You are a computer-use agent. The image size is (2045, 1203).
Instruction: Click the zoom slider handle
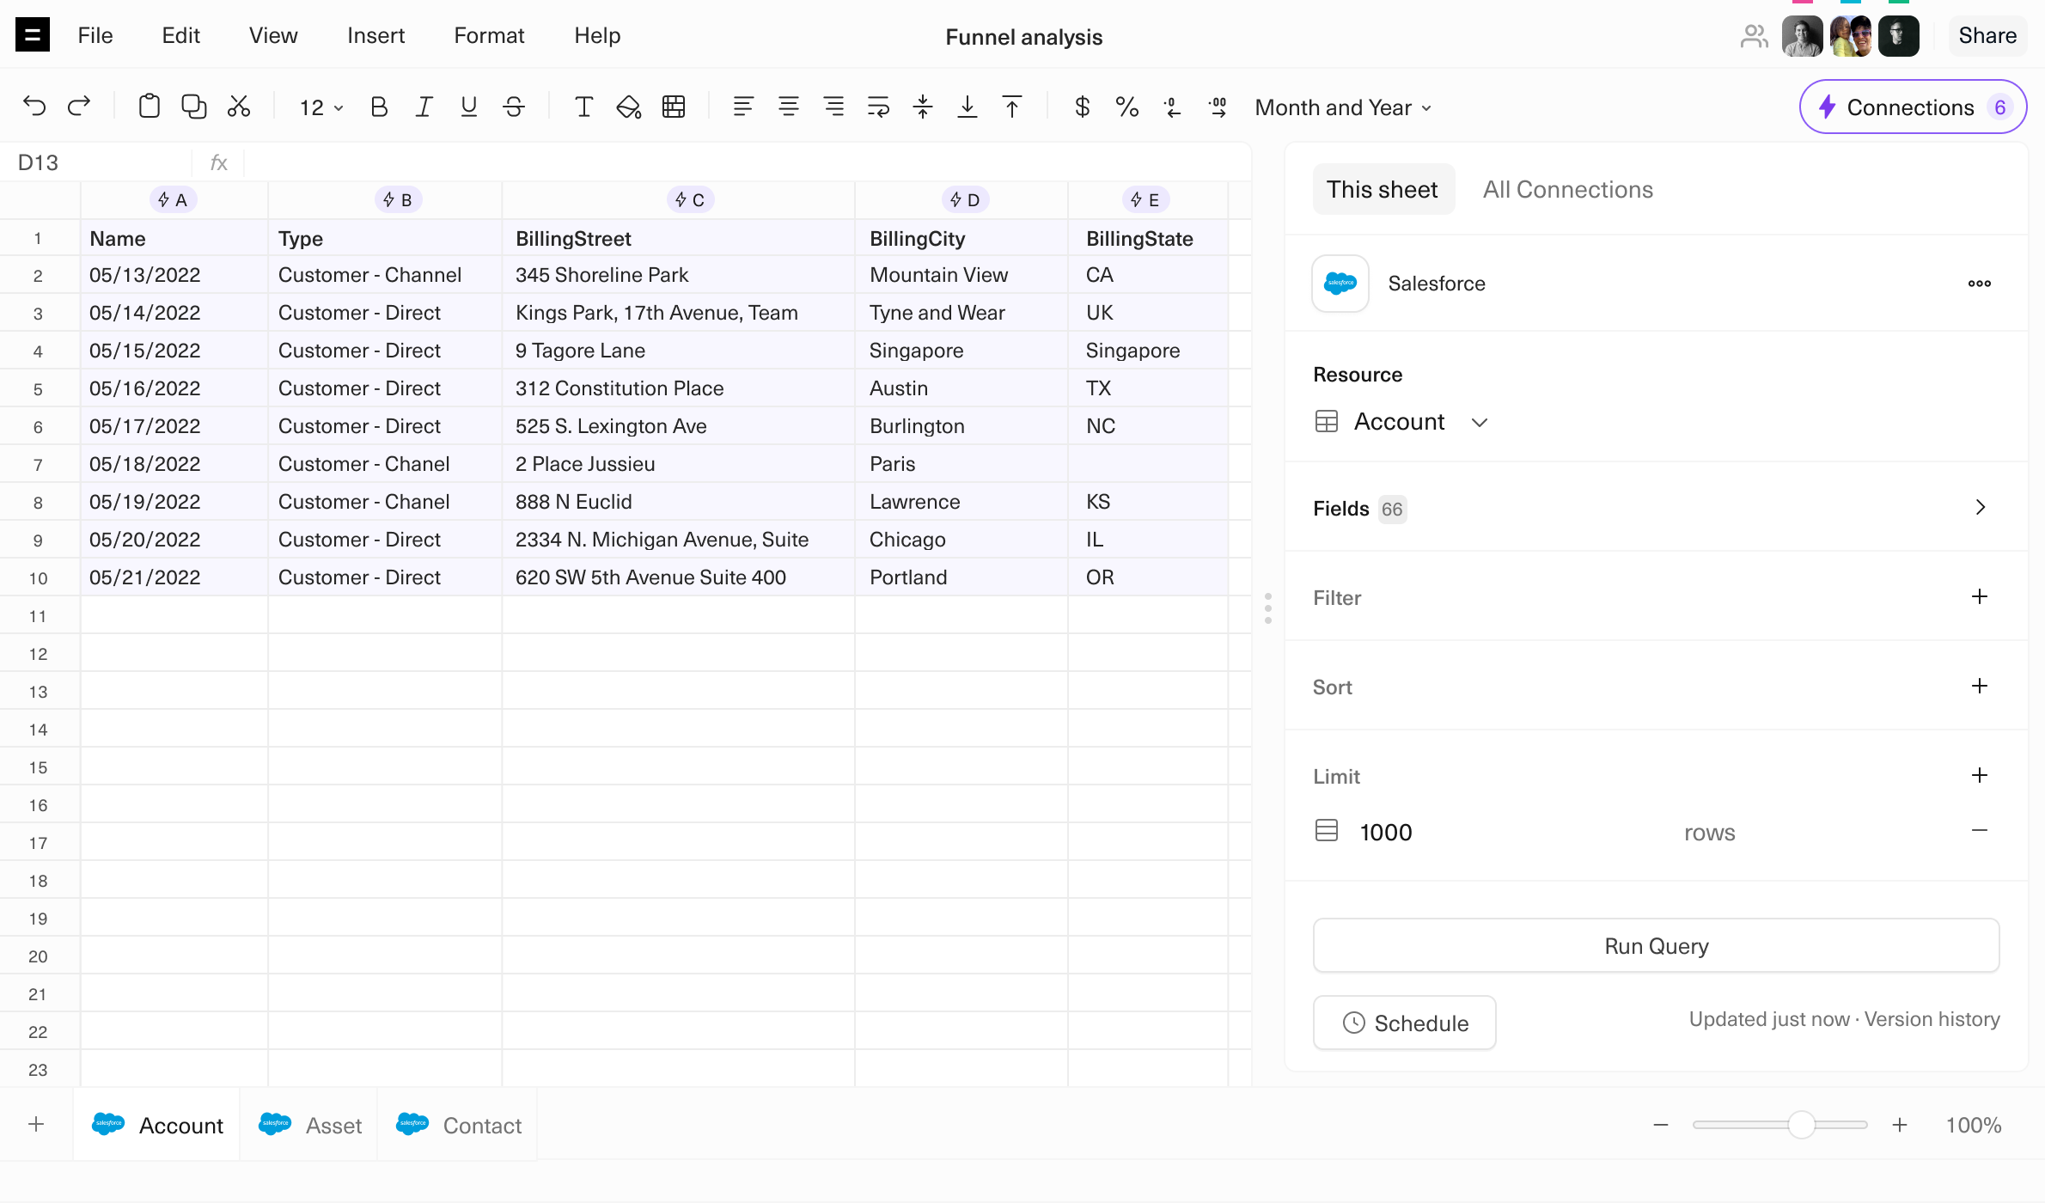(x=1801, y=1125)
